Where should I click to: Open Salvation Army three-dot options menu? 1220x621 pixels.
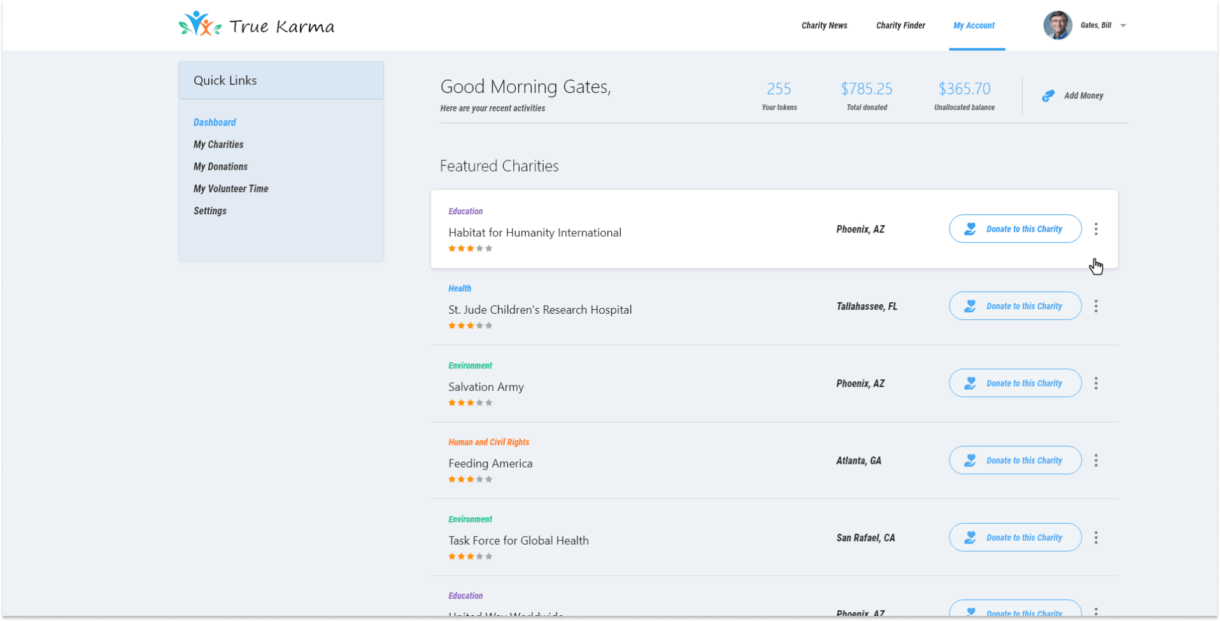click(1096, 383)
